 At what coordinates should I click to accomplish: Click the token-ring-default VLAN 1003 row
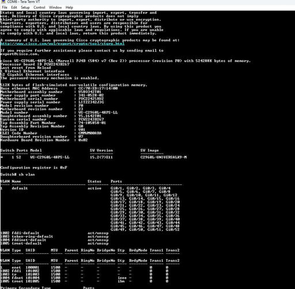pyautogui.click(x=55, y=237)
